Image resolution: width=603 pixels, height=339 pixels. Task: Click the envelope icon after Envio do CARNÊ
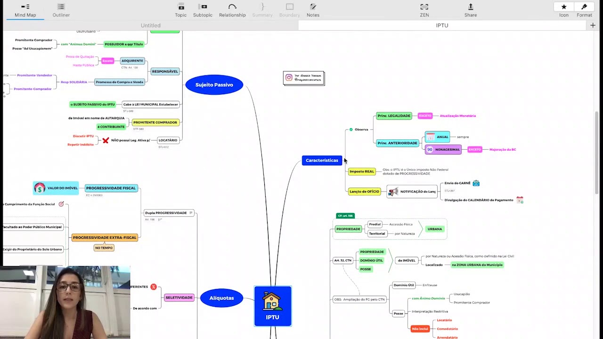tap(476, 183)
